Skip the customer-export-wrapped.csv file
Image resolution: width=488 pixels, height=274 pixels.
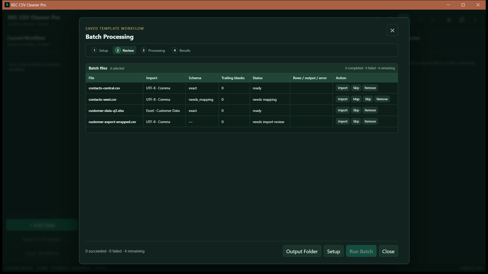(x=356, y=121)
